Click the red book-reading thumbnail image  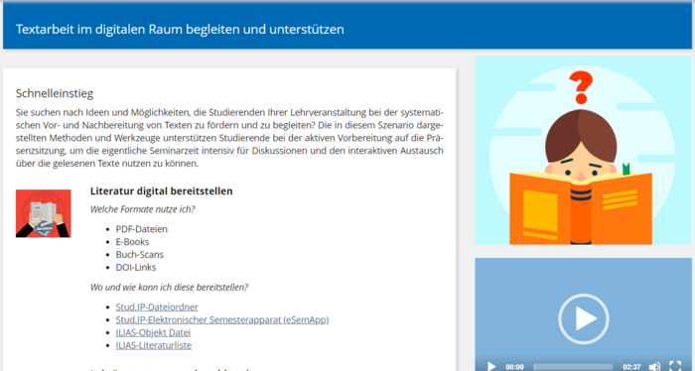pyautogui.click(x=44, y=213)
